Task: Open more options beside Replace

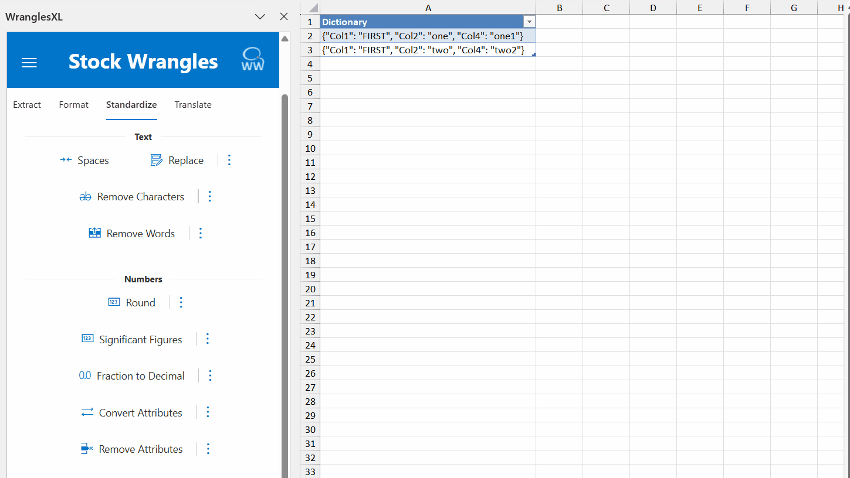Action: 229,160
